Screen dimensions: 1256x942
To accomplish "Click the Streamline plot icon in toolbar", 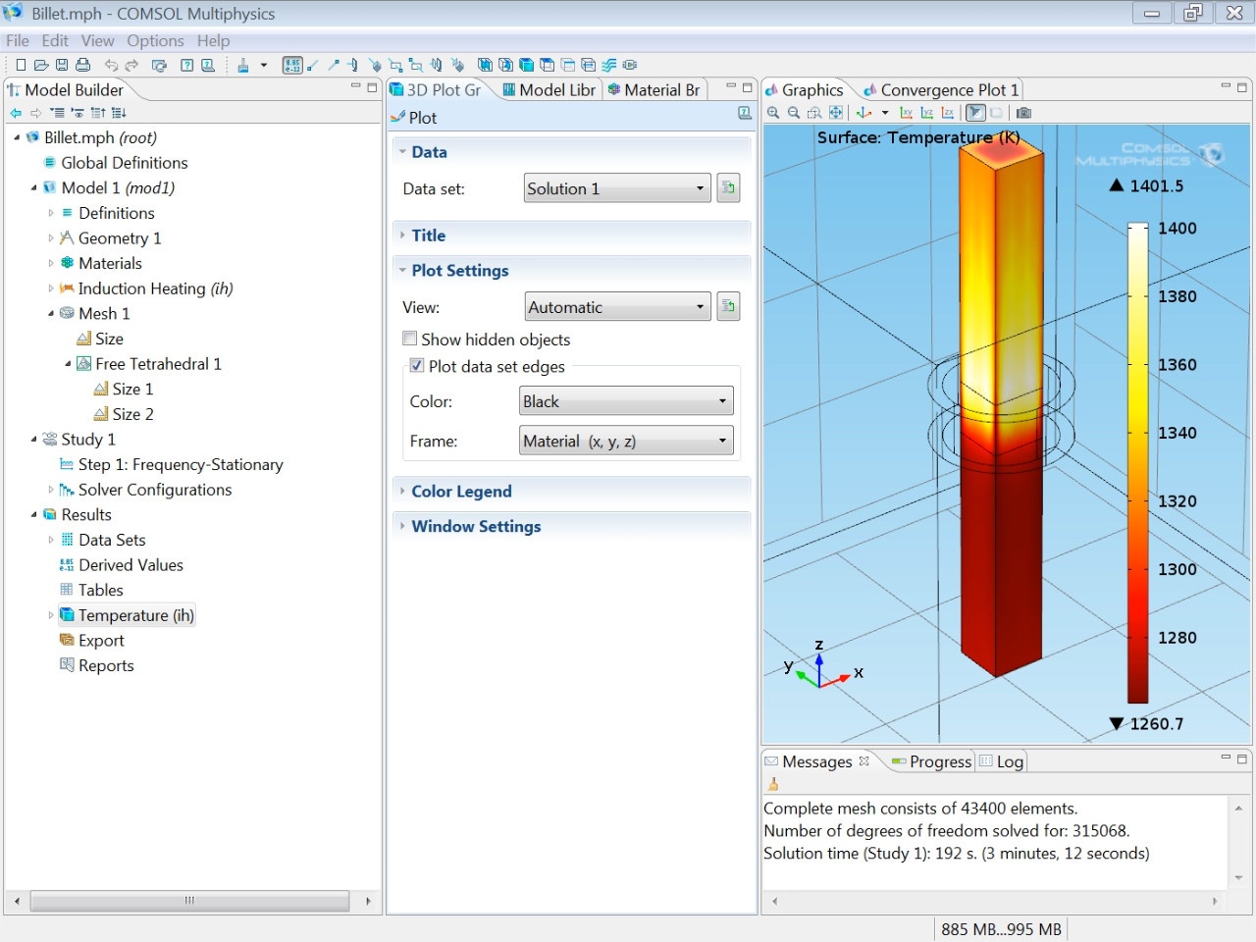I will (609, 65).
